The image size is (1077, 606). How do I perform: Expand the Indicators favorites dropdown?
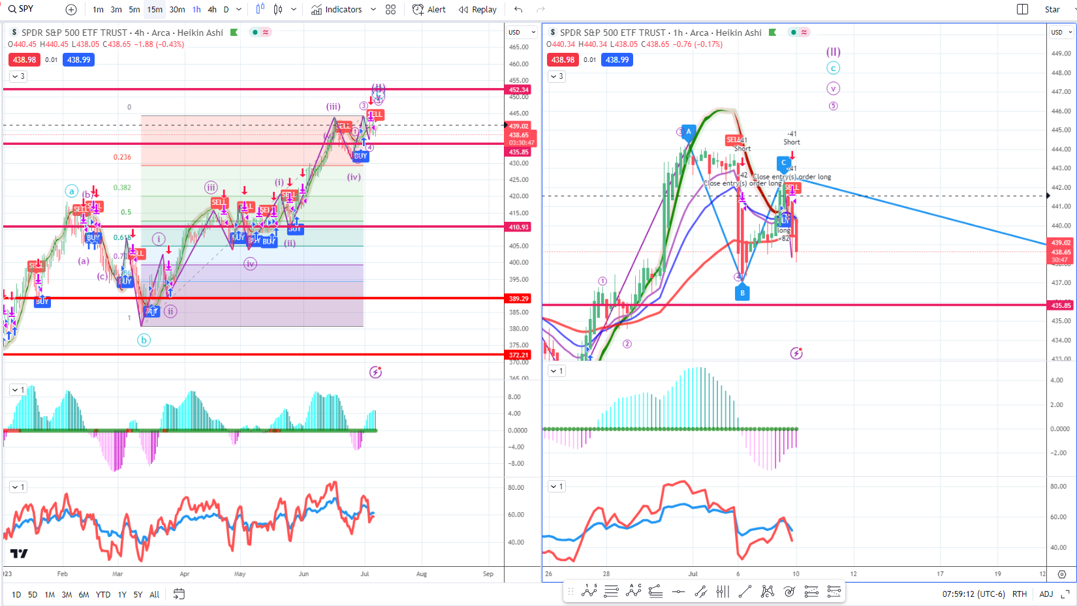click(x=373, y=10)
